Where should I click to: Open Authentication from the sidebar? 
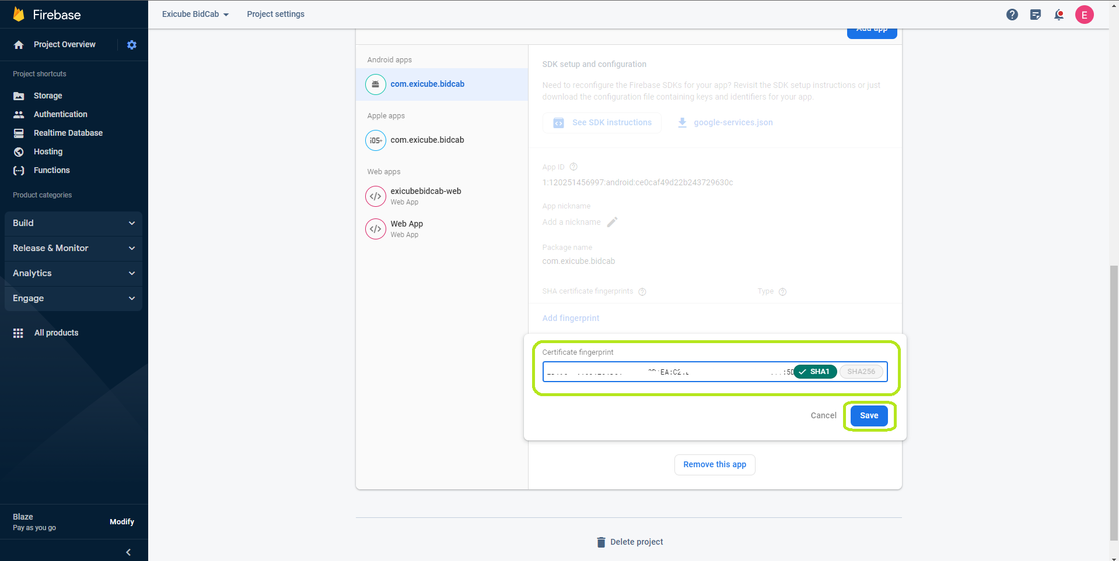pos(60,114)
